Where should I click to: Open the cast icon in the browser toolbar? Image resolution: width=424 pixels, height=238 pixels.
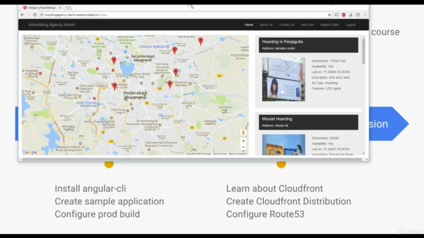tap(337, 15)
